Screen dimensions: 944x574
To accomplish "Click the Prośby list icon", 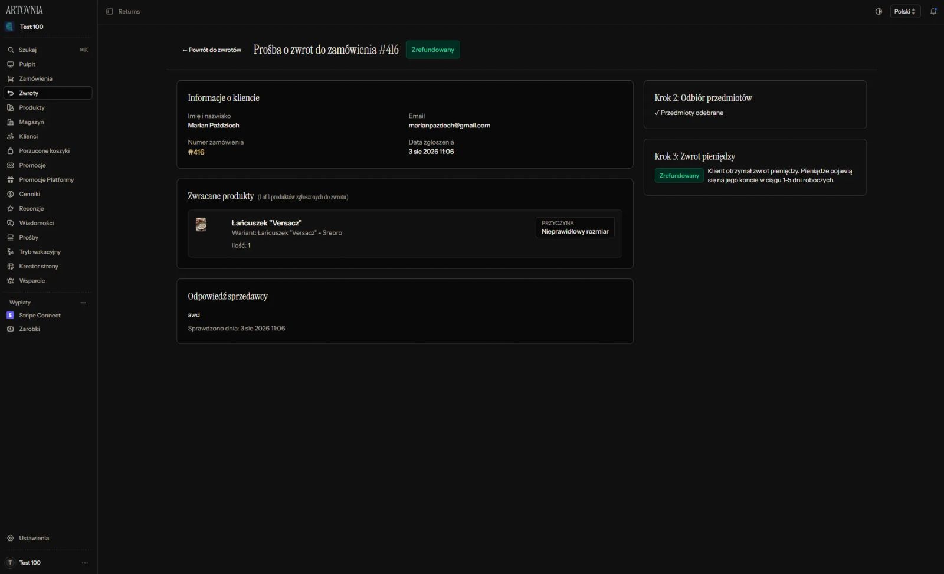I will (x=10, y=238).
